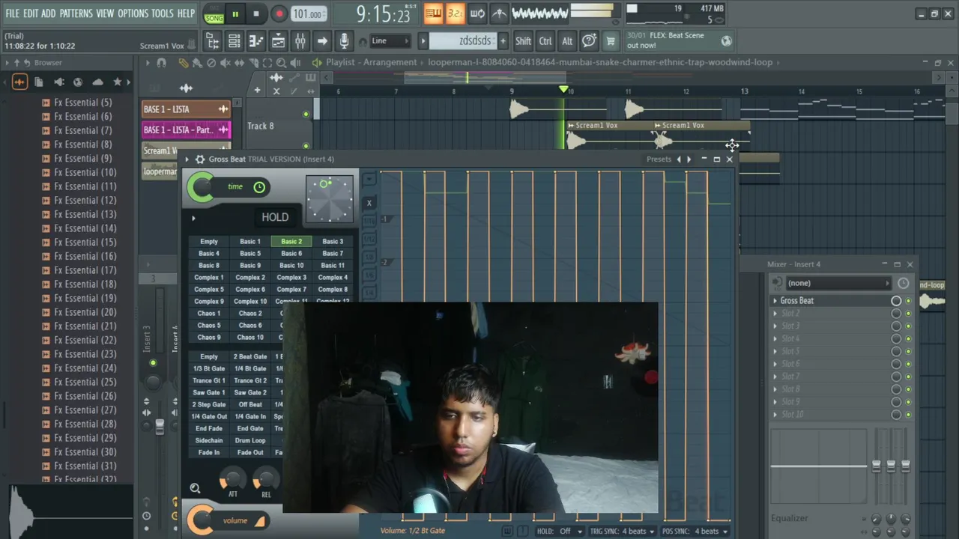The image size is (959, 539).
Task: Toggle the Shift key button
Action: pyautogui.click(x=524, y=41)
